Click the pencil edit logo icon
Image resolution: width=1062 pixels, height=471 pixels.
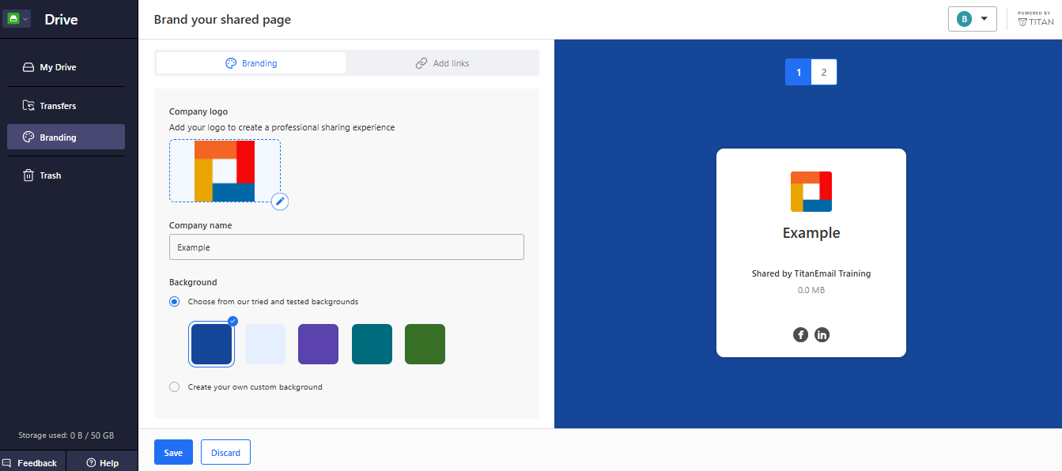(x=280, y=201)
